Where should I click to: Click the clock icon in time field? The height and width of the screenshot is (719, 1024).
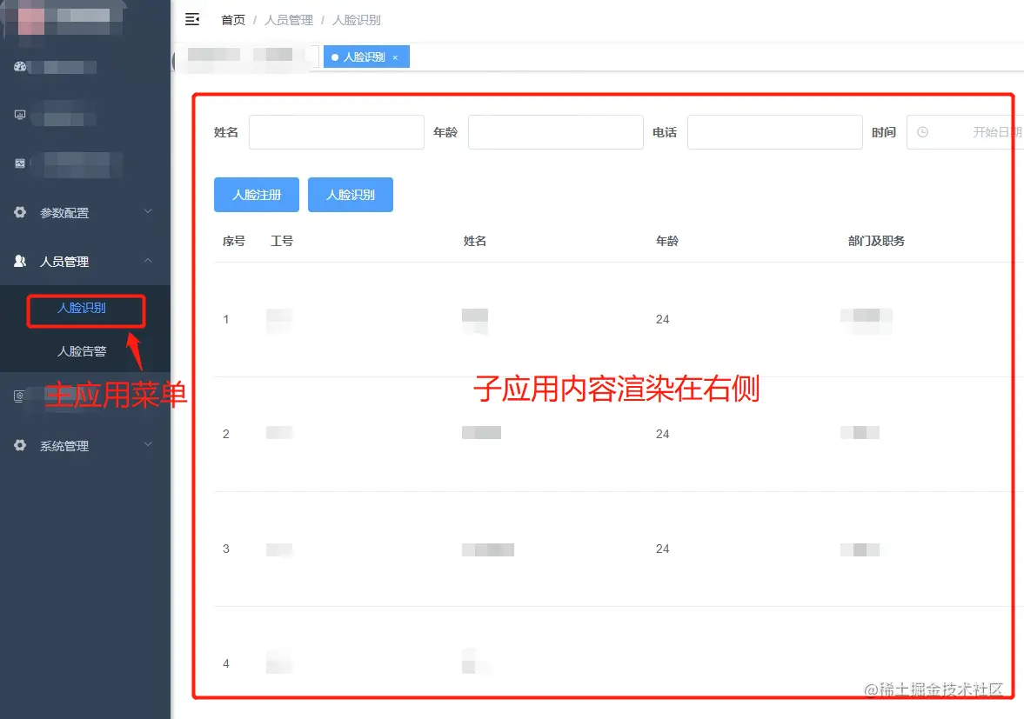[x=922, y=132]
